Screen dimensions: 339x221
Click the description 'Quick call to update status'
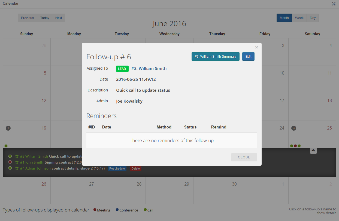point(143,90)
